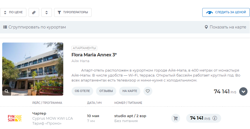250x129 pixels.
Task: Click СЛЕДИТЬ ЗА ЦЕНОЙ eye button
Action: tap(226, 12)
